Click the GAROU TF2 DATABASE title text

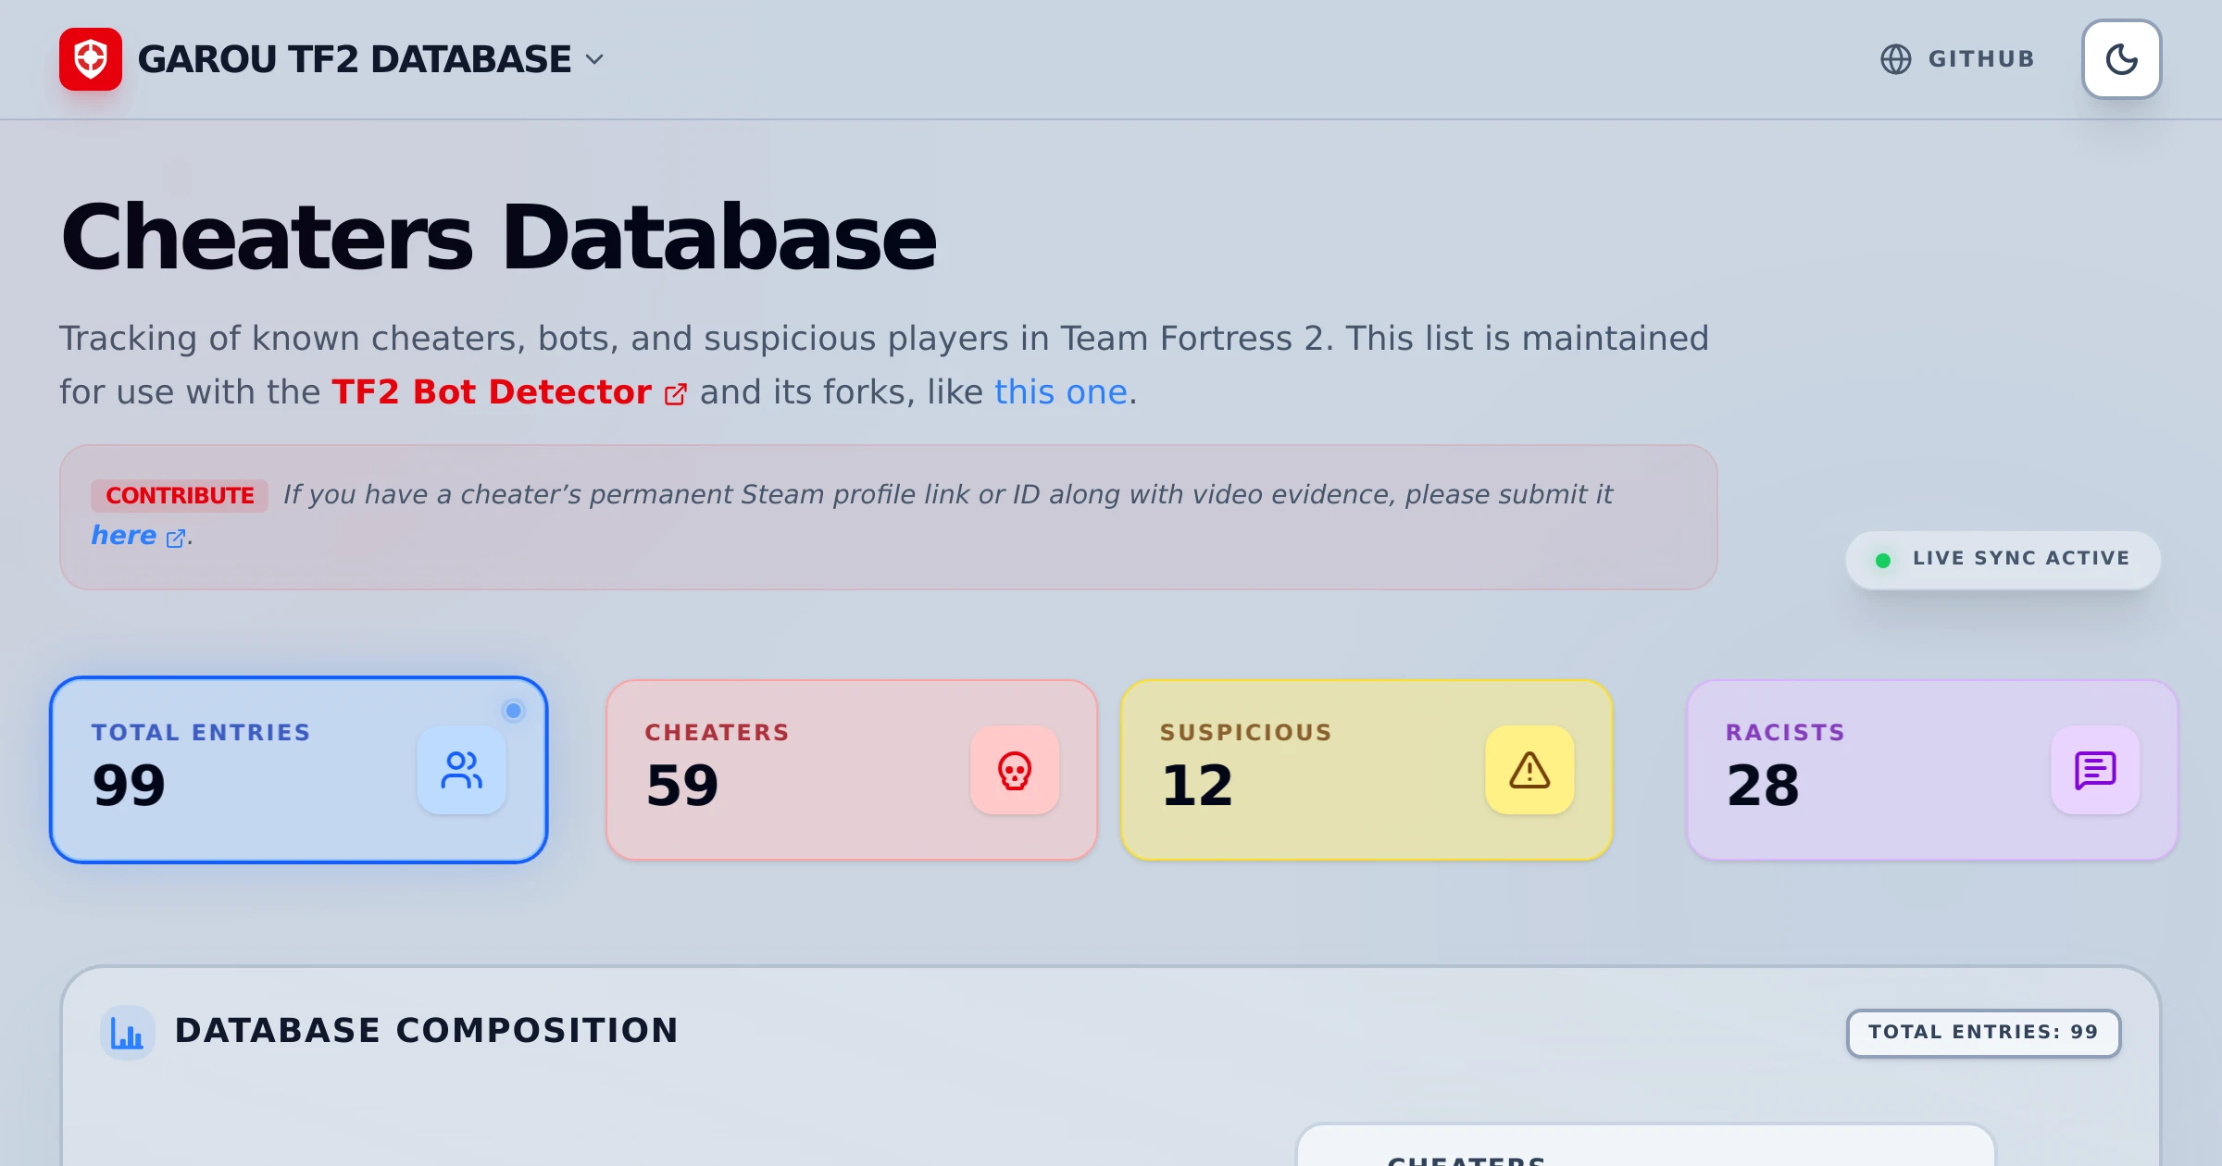point(355,59)
